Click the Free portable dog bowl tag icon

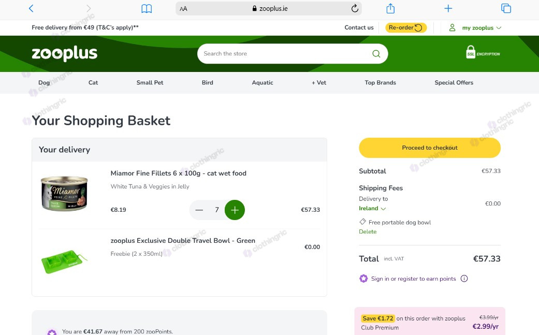point(362,222)
